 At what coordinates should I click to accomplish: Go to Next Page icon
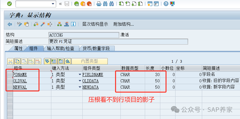(134, 4)
